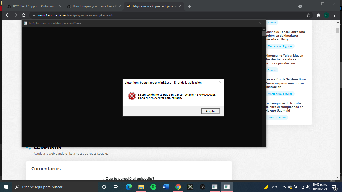Close the How to repair game files tab

120,6
